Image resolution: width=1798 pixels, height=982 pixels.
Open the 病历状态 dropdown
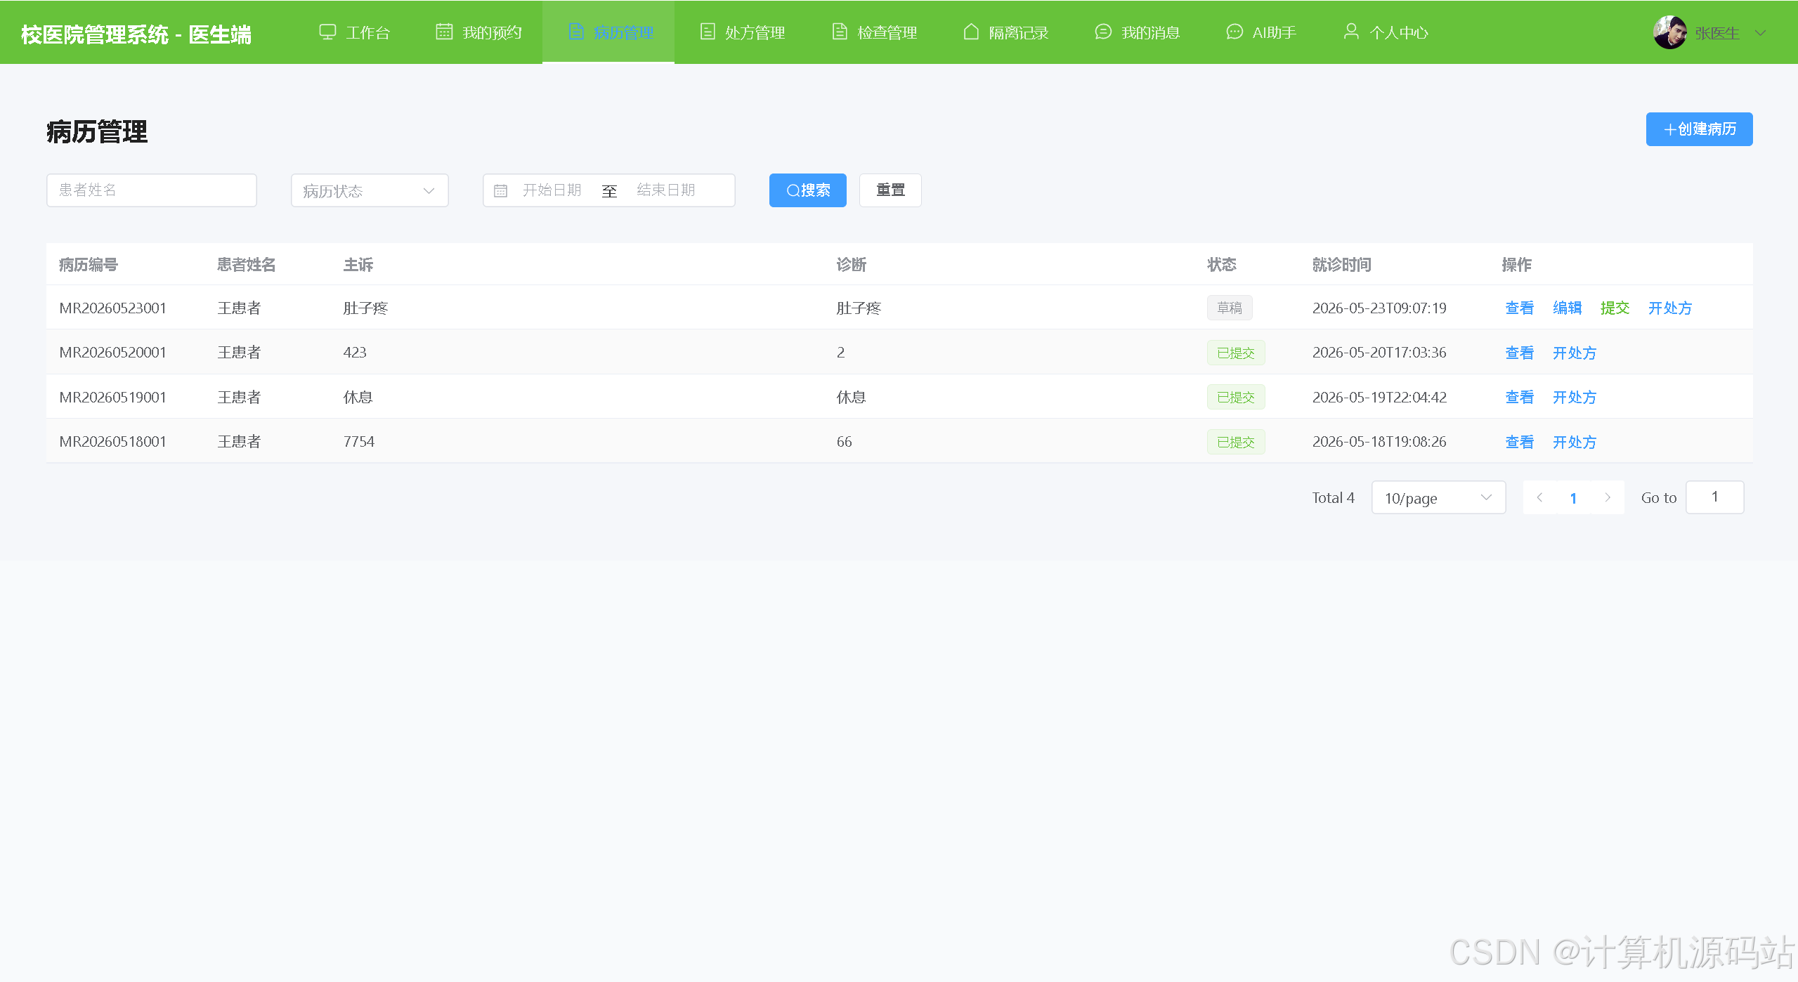[x=370, y=190]
